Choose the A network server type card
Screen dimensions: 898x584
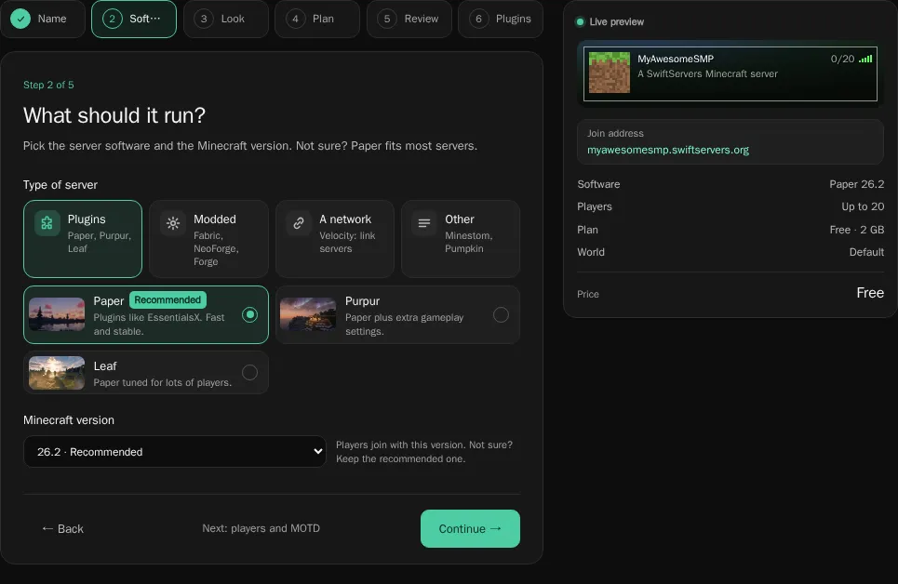tap(334, 239)
